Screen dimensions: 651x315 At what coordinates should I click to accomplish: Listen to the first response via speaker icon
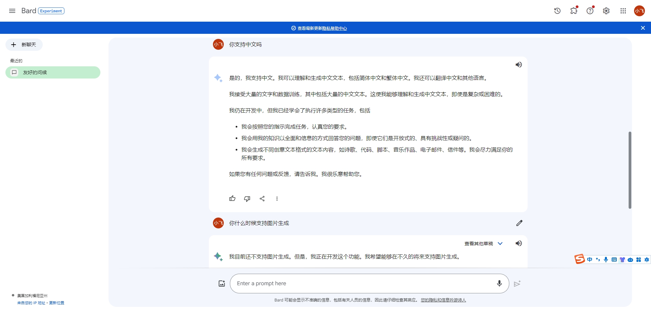519,65
